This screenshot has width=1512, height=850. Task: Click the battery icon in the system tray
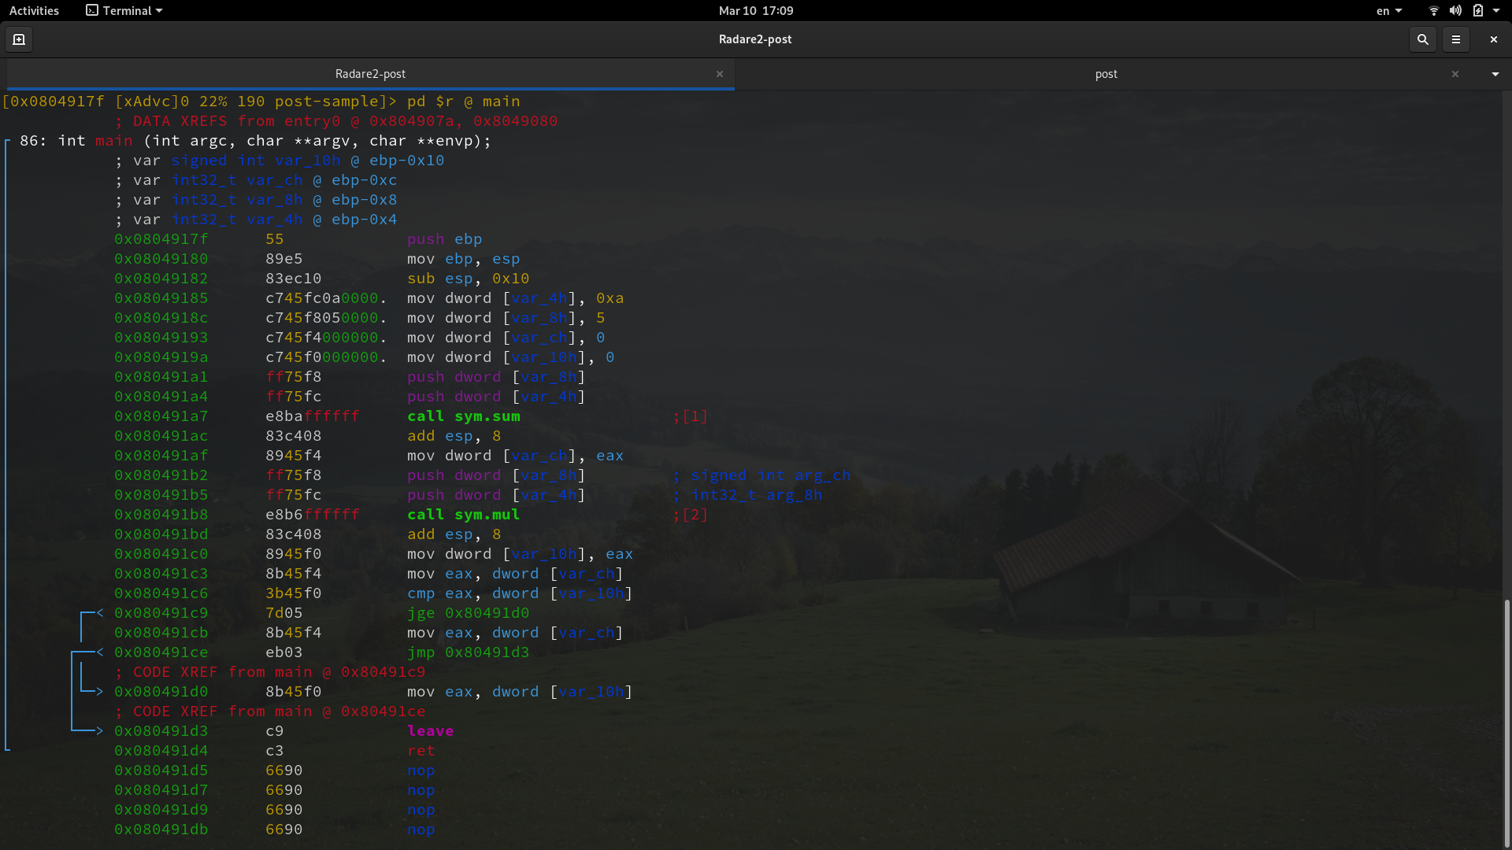pyautogui.click(x=1479, y=10)
